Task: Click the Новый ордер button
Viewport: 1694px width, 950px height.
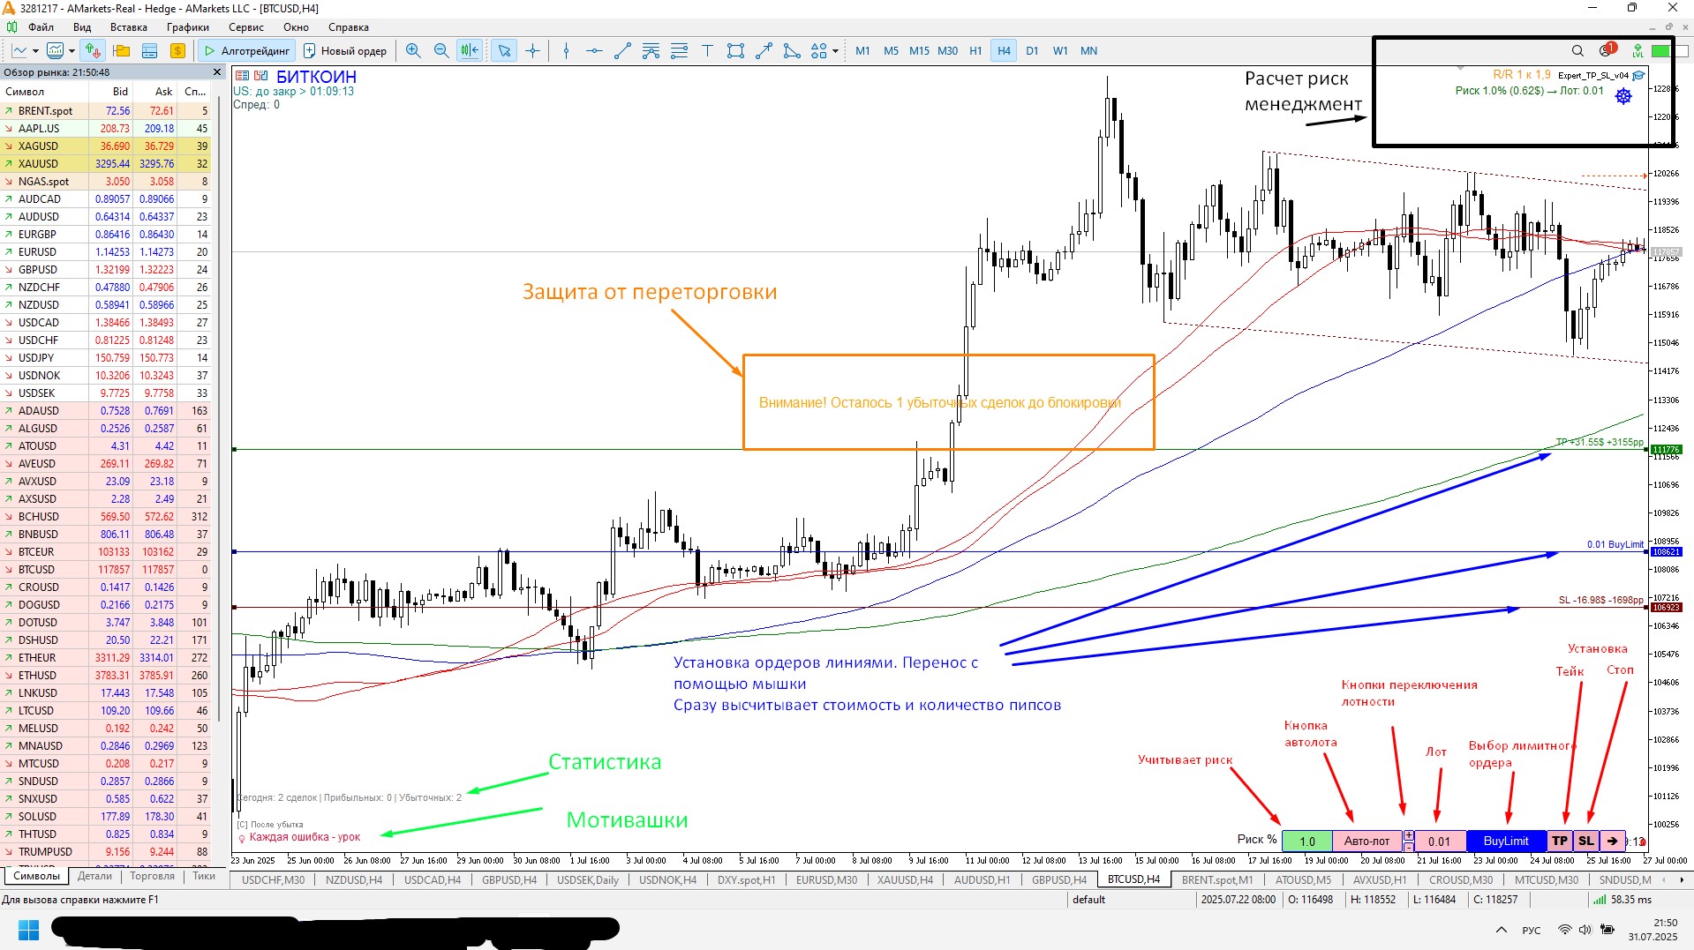Action: pyautogui.click(x=345, y=51)
